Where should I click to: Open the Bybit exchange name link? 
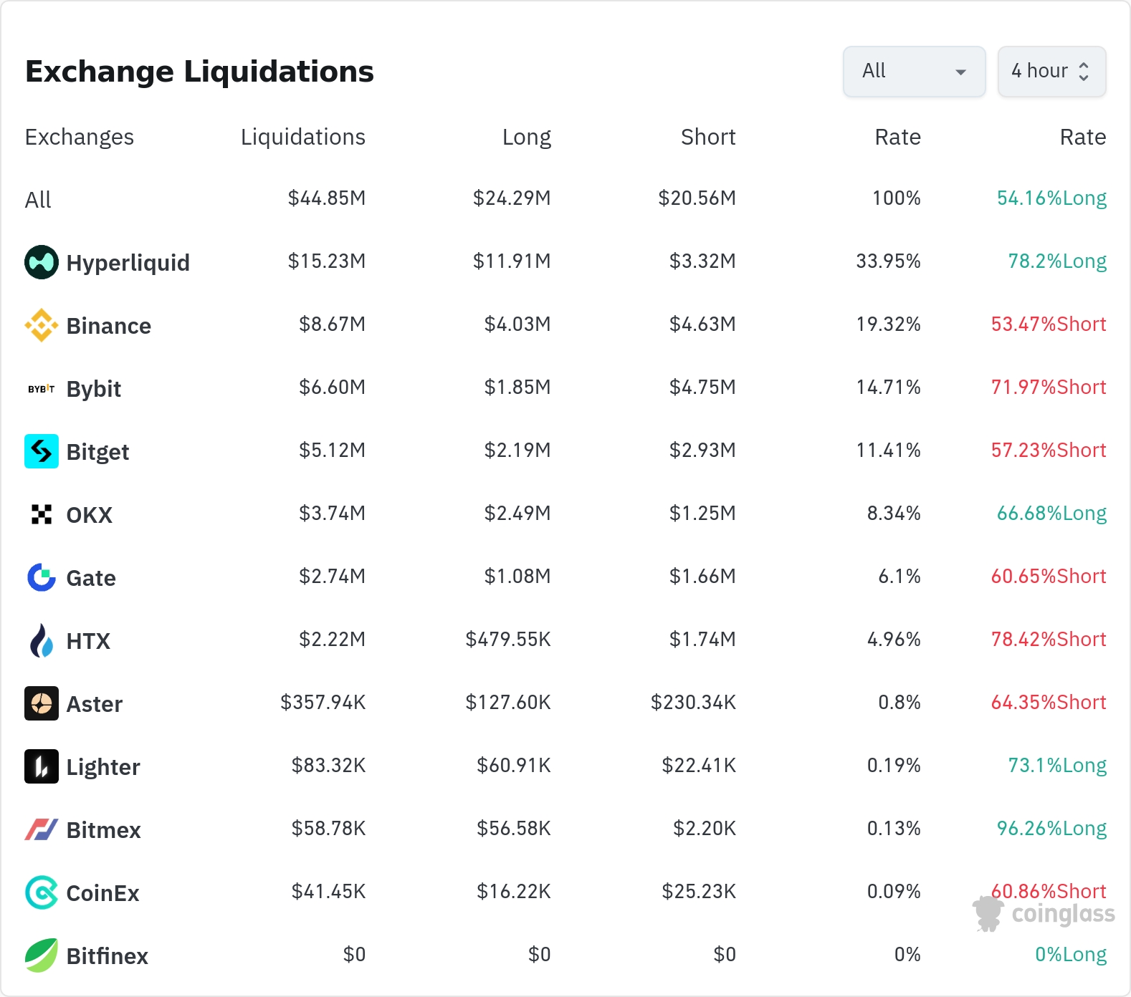pos(94,389)
